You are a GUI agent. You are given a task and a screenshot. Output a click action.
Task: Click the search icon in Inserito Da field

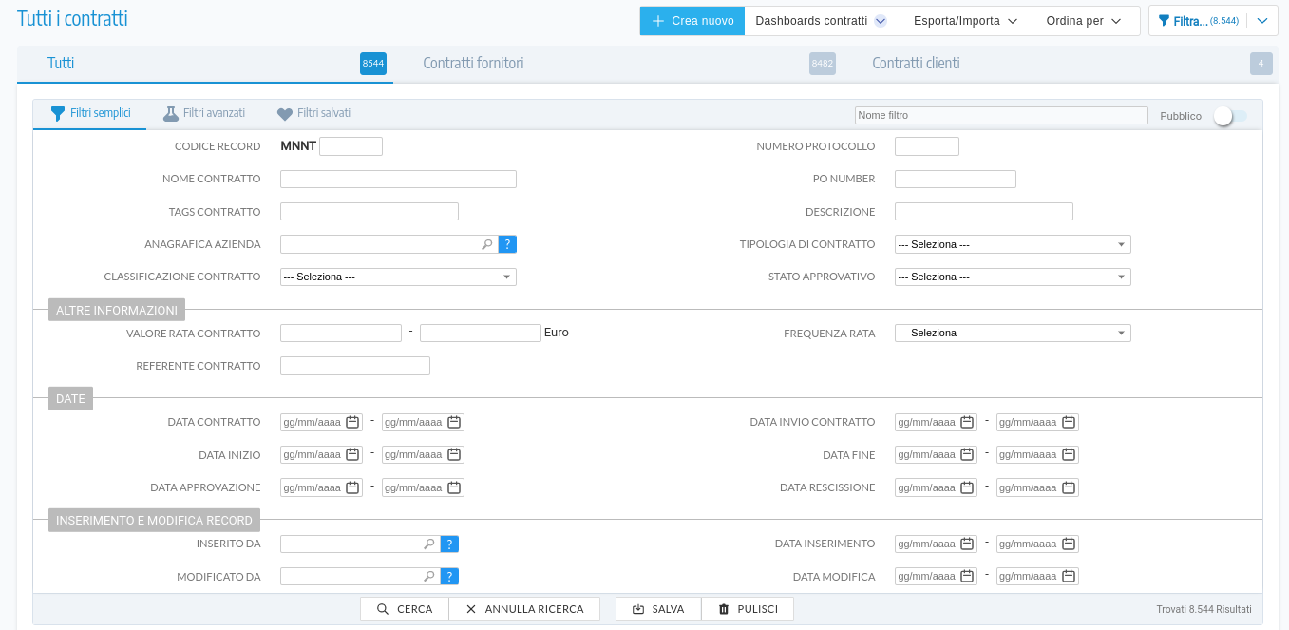tap(429, 544)
